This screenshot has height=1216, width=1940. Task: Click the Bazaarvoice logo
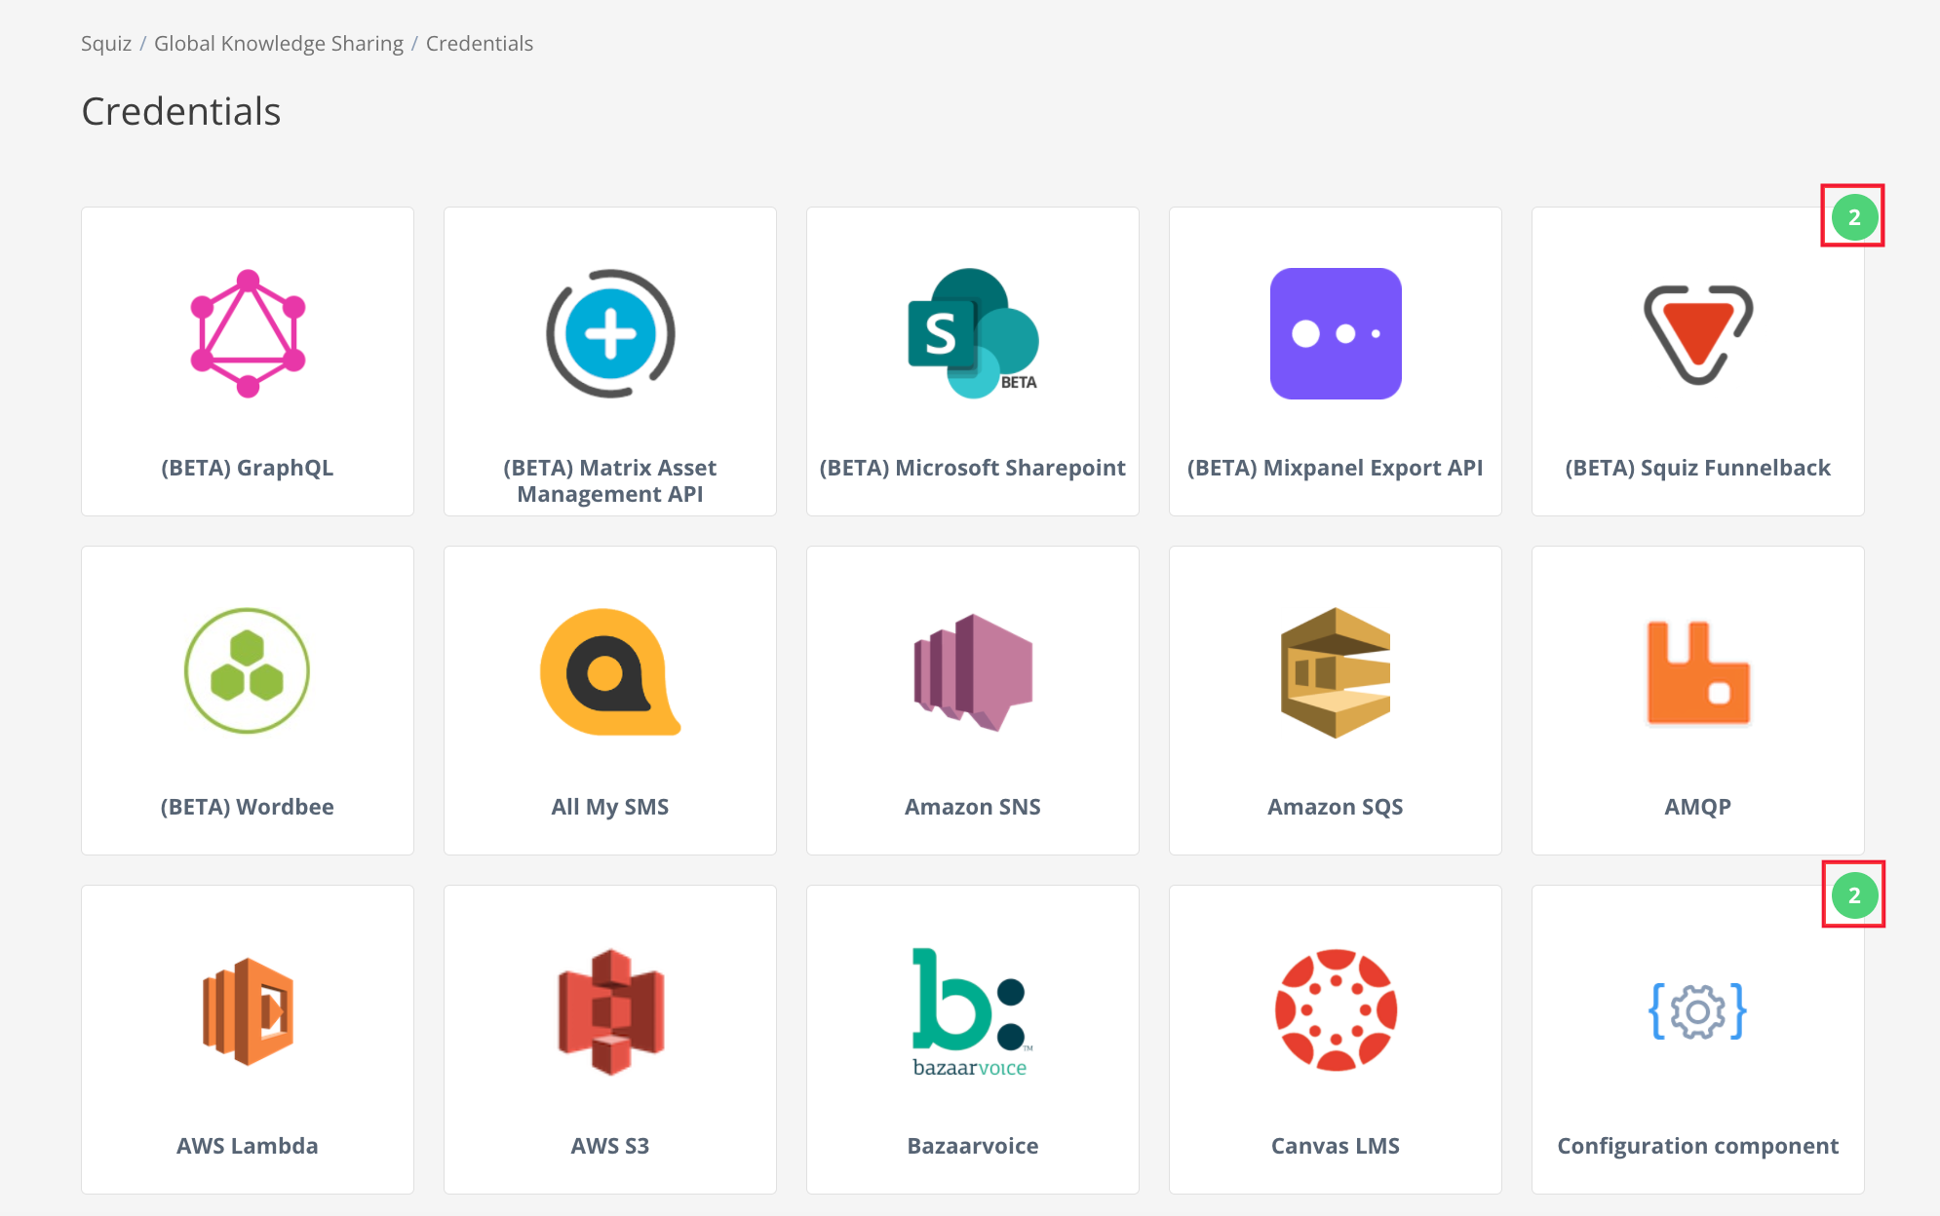971,1011
